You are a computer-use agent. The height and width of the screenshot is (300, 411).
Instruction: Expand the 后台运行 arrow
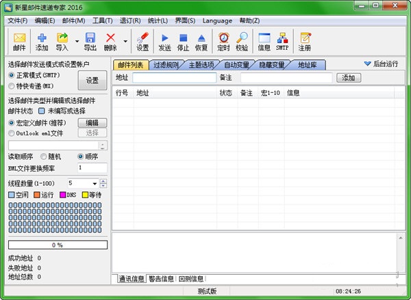point(367,64)
